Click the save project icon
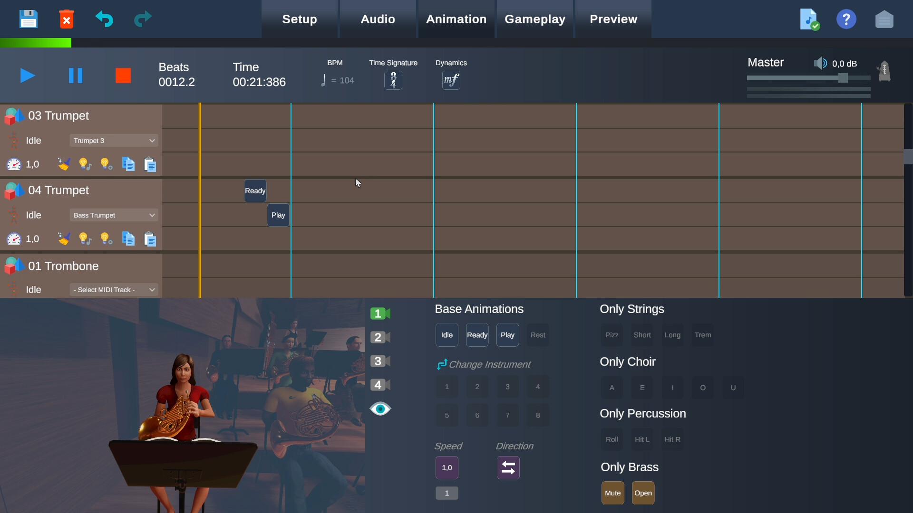This screenshot has width=913, height=513. [x=28, y=19]
